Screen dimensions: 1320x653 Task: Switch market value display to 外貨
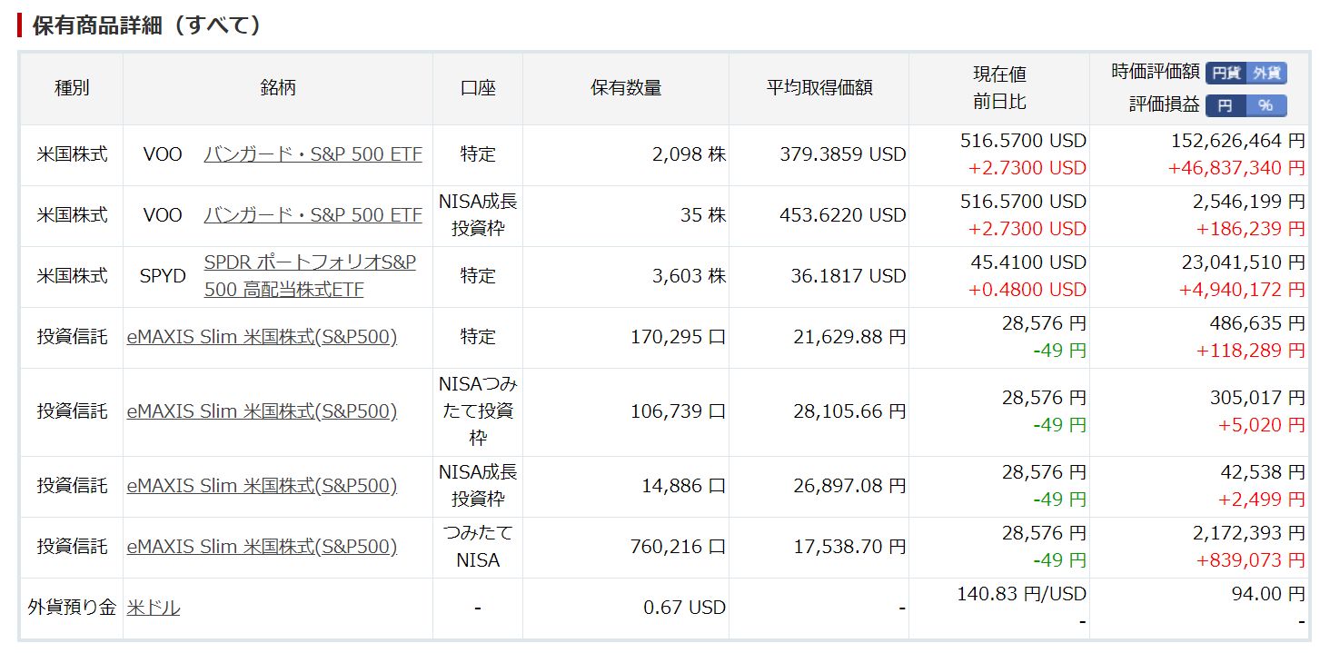[x=1266, y=74]
